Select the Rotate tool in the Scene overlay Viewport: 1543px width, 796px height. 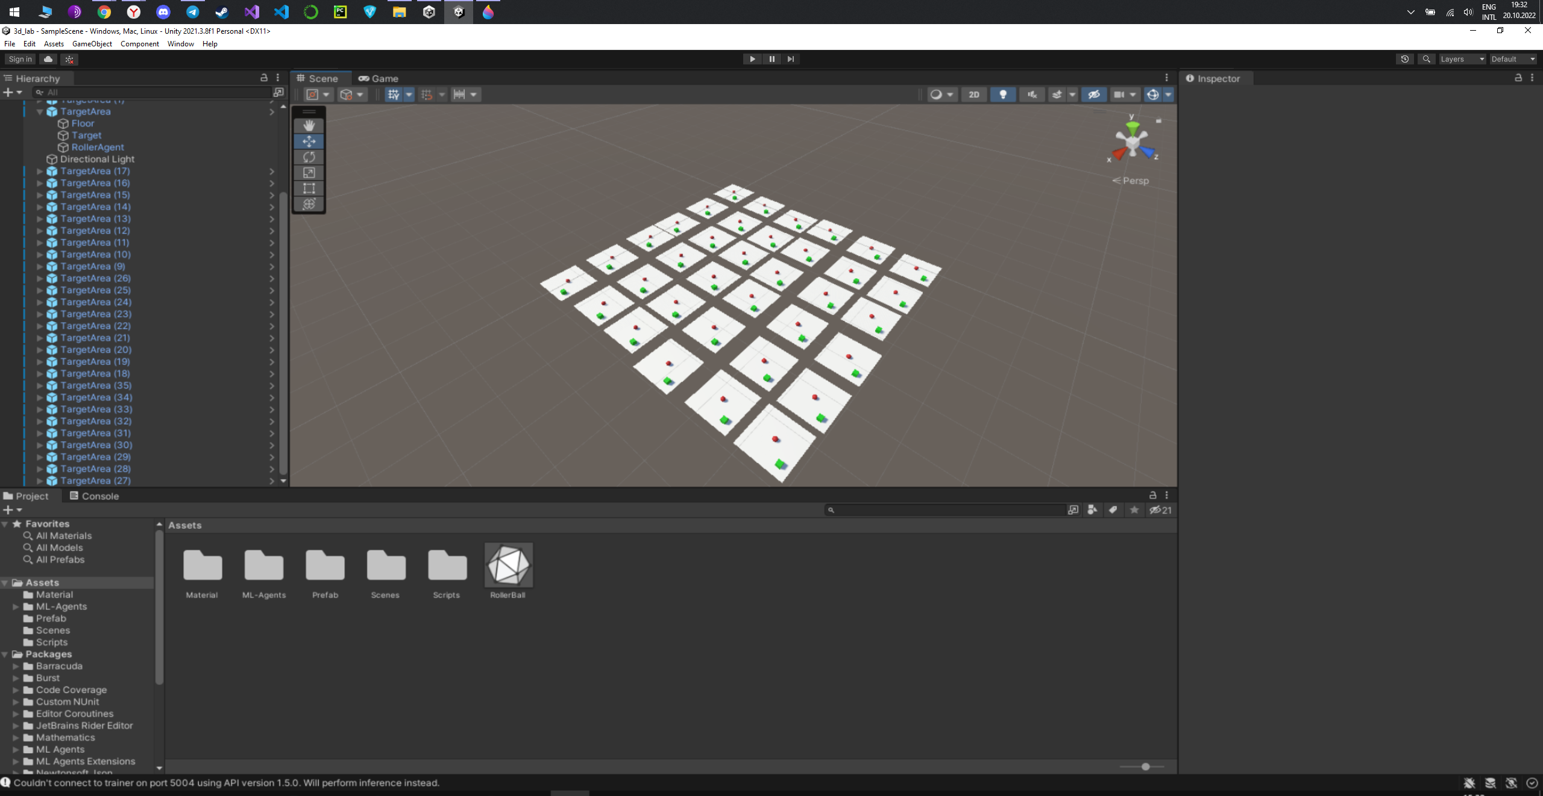click(309, 157)
